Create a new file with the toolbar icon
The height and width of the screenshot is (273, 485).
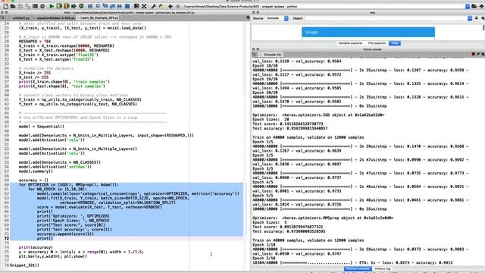[x=5, y=6]
